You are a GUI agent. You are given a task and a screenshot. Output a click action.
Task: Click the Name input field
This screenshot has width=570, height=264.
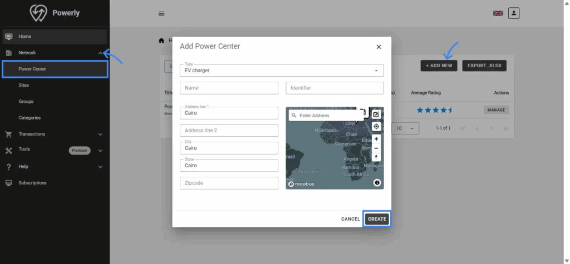(x=229, y=88)
